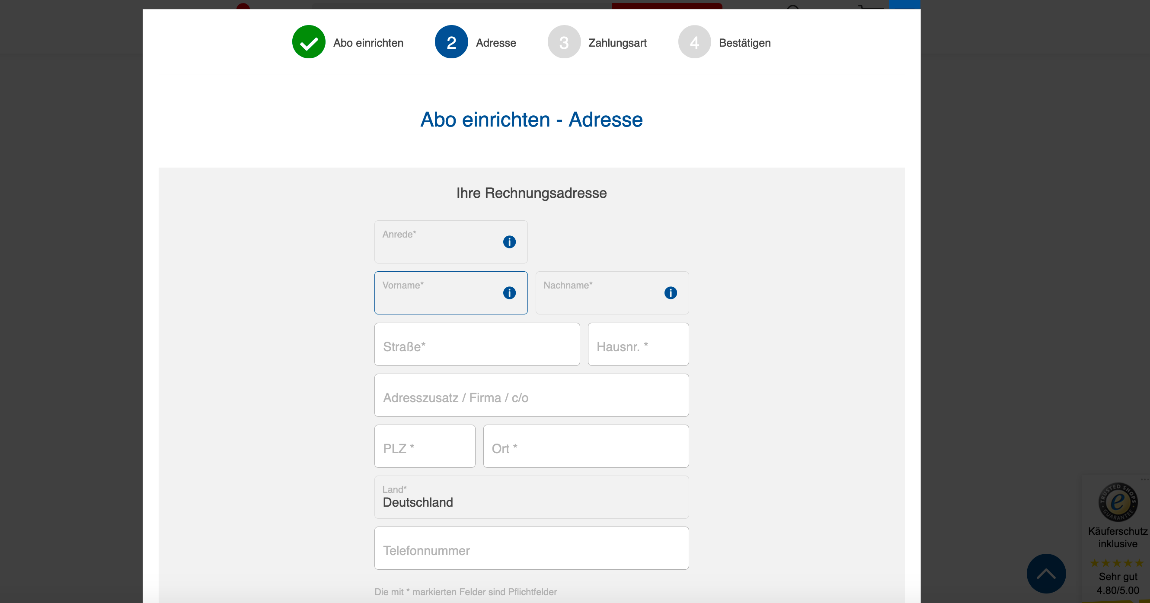Open the Land Deutschland selector
The image size is (1150, 603).
(x=531, y=497)
